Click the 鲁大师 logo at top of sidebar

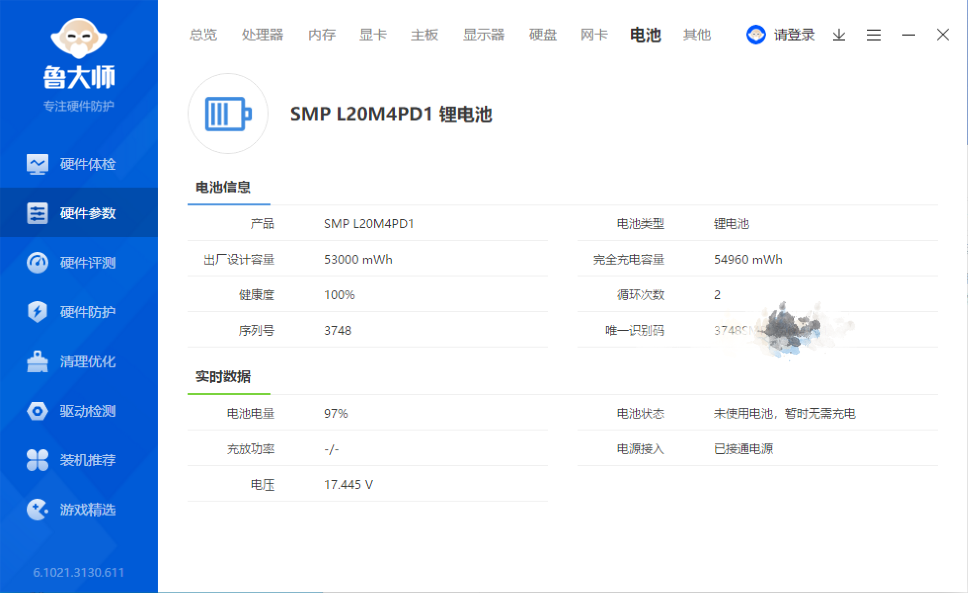pos(79,54)
